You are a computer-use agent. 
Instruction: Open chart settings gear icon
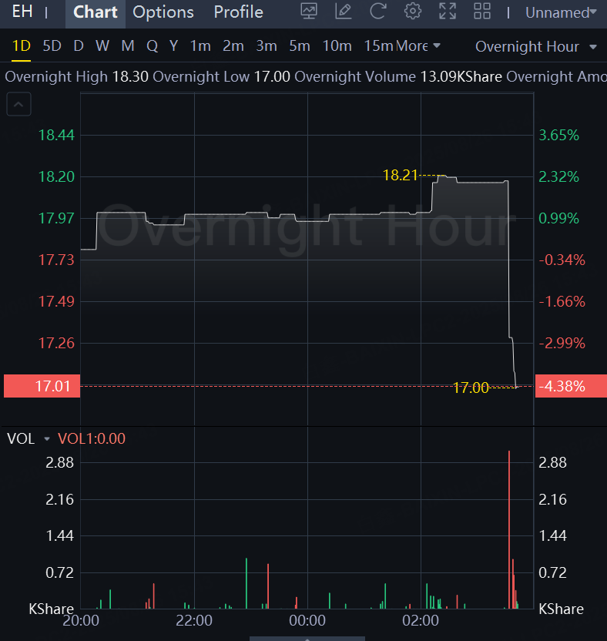[x=413, y=12]
